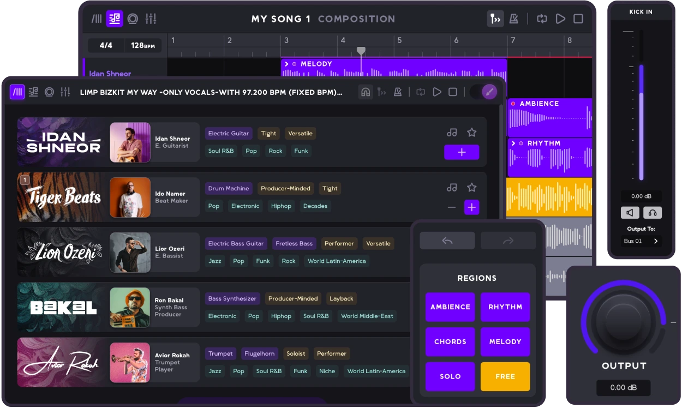Click the stop square in the front window toolbar
682x408 pixels.
453,92
